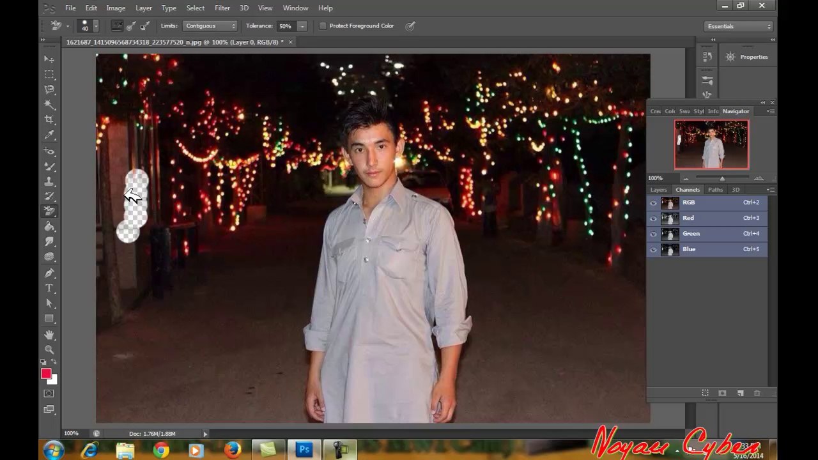Select the Path Selection tool
818x460 pixels.
[x=49, y=303]
